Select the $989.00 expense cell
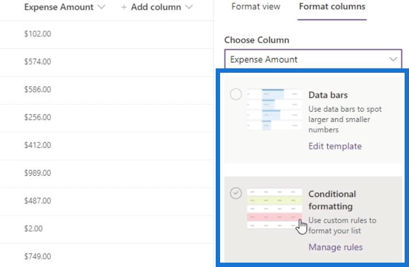Screen dimensions: 409x267 point(38,173)
